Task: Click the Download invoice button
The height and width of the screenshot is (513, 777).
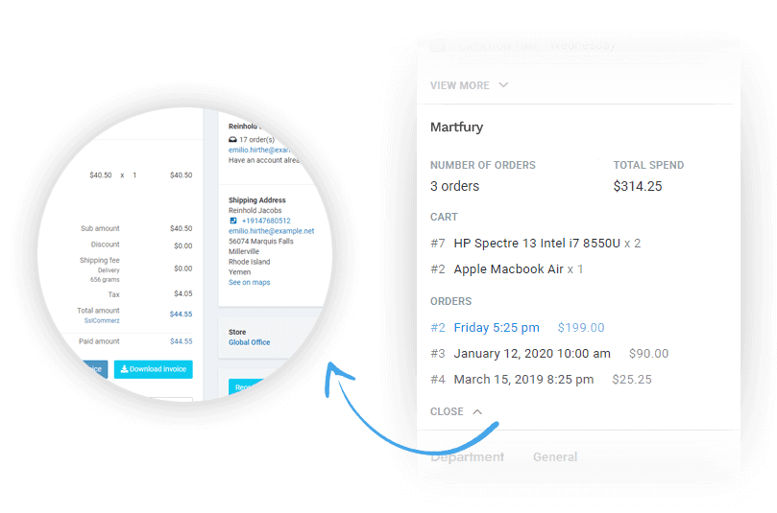Action: tap(154, 369)
